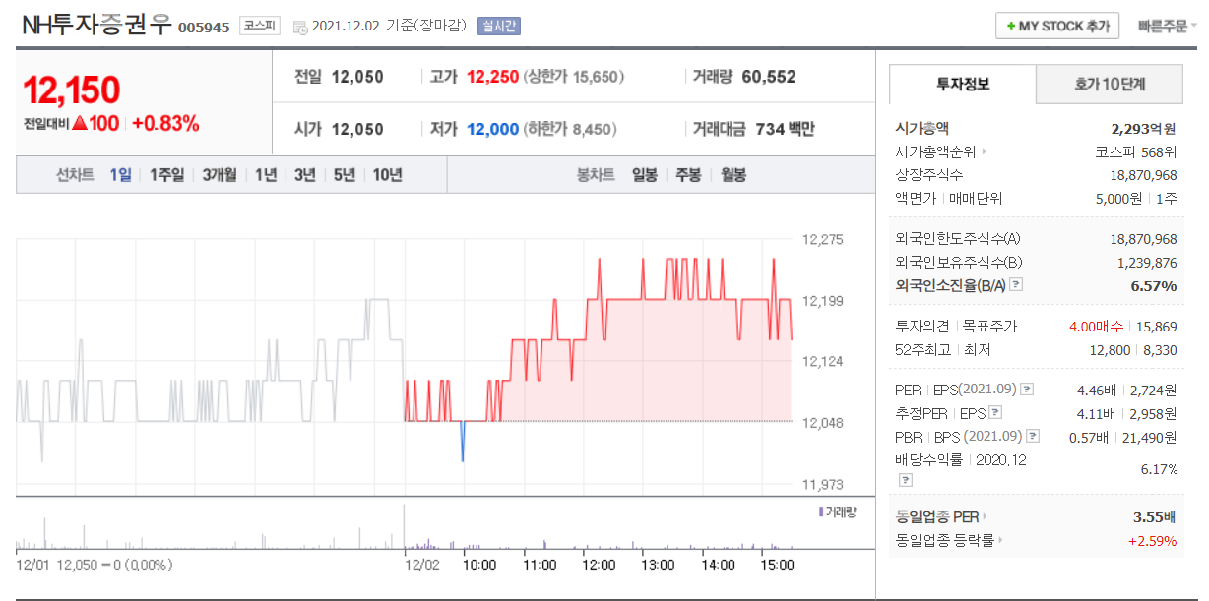The image size is (1209, 601).
Task: Click the red up-triangle beside 100
Action: click(x=80, y=124)
